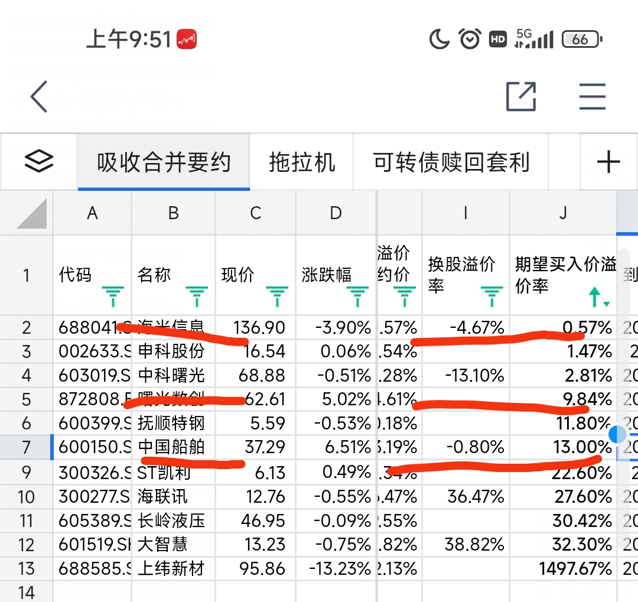Select row 7 header
The image size is (638, 602).
(x=27, y=447)
